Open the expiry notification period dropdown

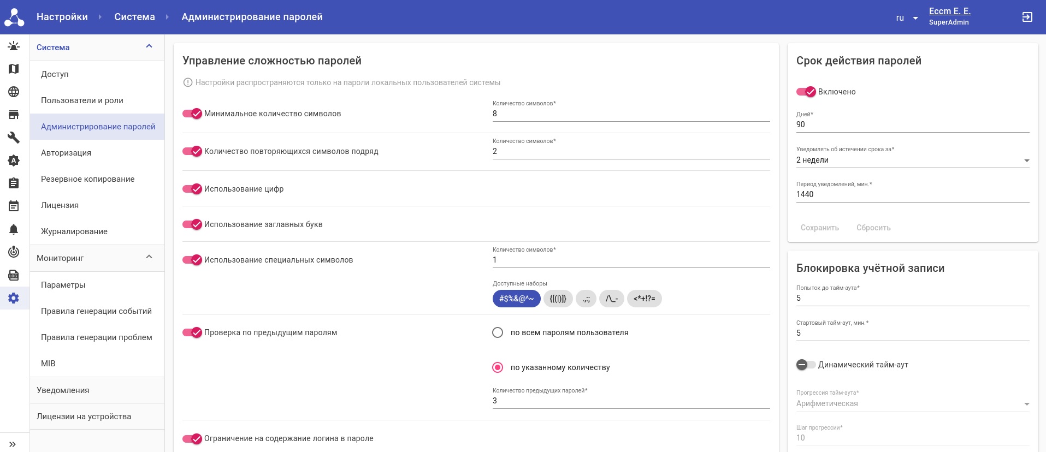tap(912, 160)
